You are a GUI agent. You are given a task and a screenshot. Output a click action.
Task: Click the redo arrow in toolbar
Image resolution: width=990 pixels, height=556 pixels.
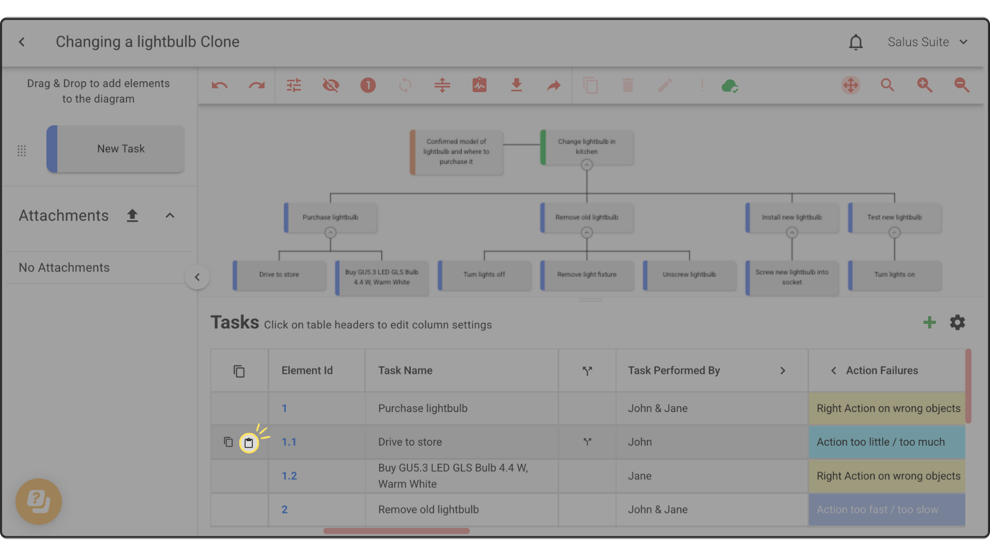tap(256, 85)
